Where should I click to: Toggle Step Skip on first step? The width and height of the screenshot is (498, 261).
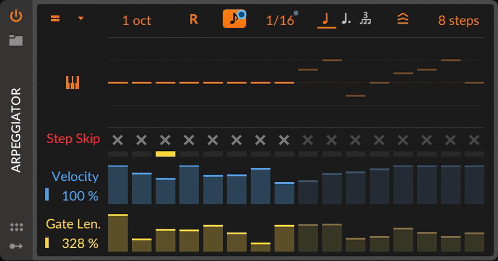click(118, 139)
